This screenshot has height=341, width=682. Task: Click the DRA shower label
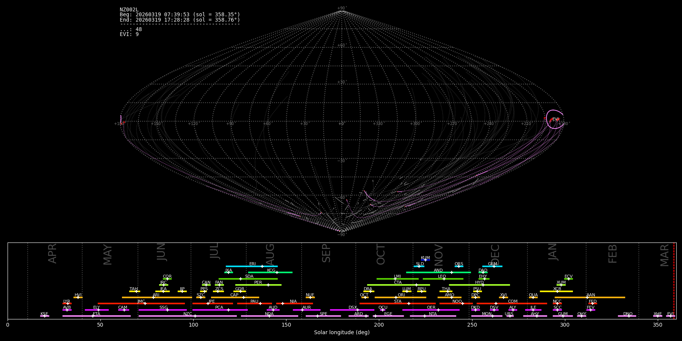tap(368, 289)
